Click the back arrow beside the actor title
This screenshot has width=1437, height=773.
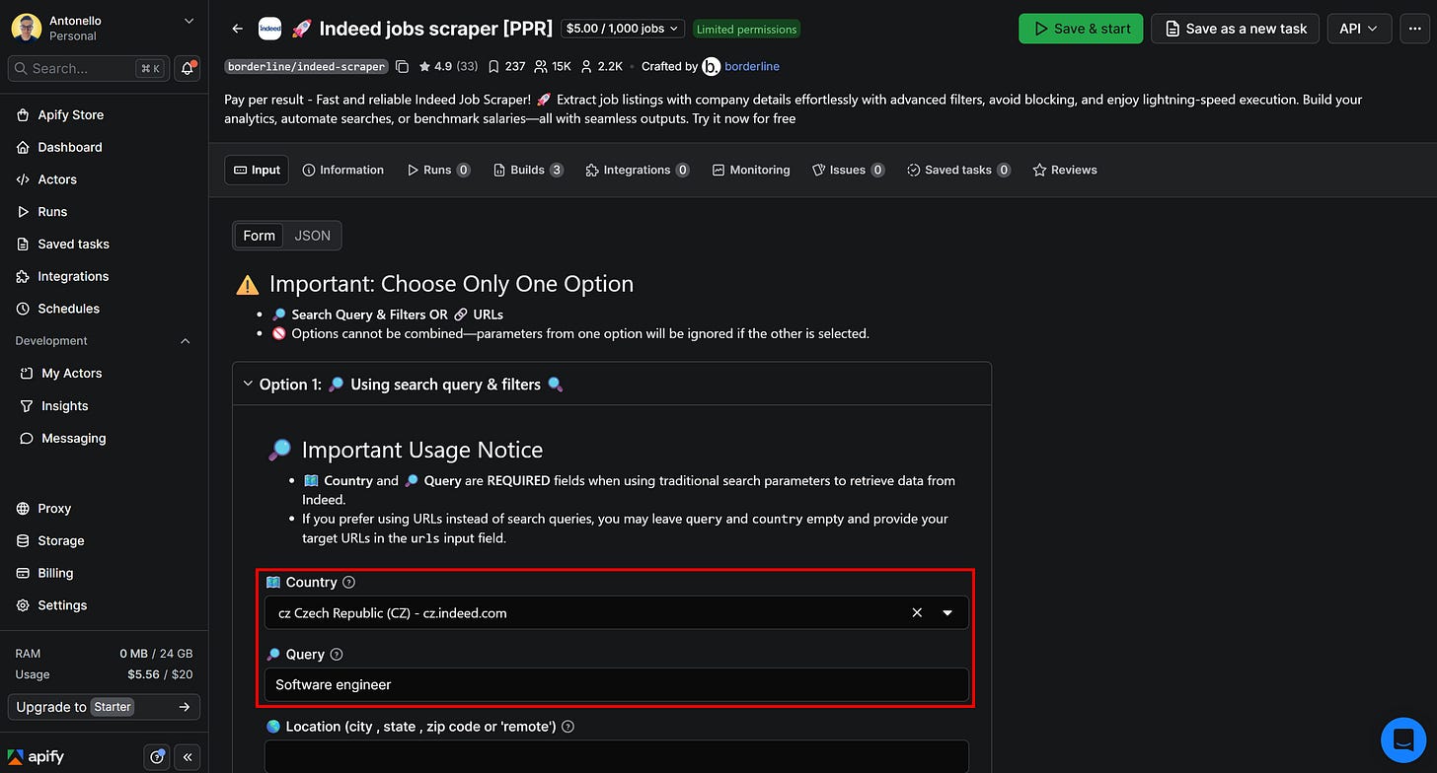tap(237, 29)
